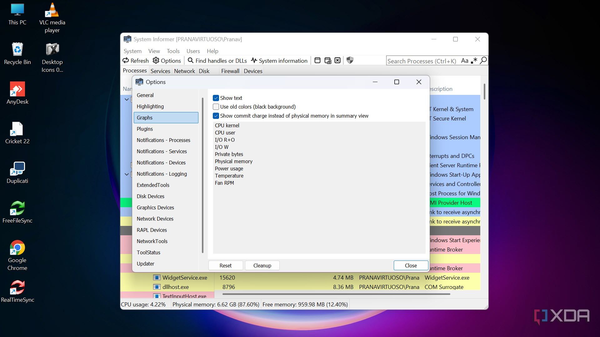Toggle regex search option icon
This screenshot has width=600, height=337.
click(474, 61)
